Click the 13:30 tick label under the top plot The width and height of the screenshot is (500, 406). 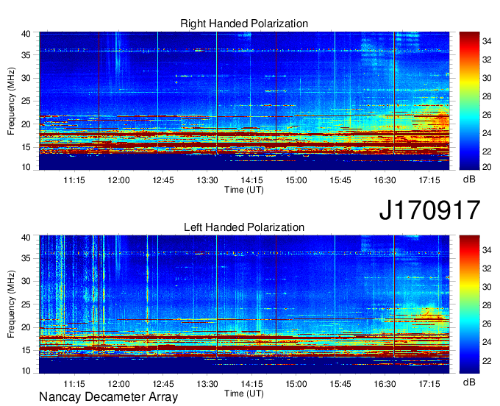coord(207,180)
